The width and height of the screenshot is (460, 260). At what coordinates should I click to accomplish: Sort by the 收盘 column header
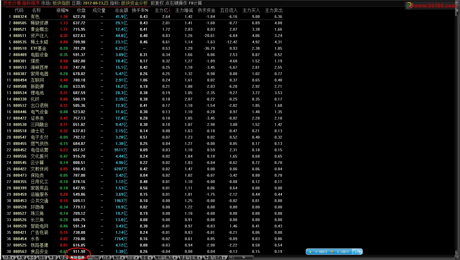click(x=81, y=10)
